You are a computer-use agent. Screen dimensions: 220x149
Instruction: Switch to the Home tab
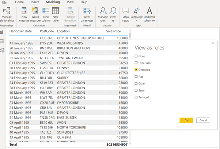tap(19, 2)
